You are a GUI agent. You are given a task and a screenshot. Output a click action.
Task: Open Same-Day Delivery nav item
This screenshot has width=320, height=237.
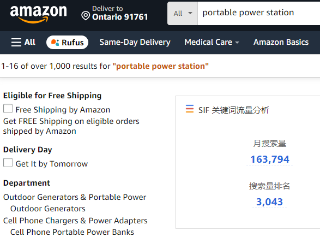(135, 42)
